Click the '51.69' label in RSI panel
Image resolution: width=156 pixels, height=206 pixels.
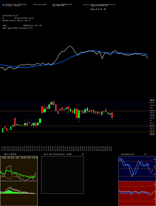(152, 194)
